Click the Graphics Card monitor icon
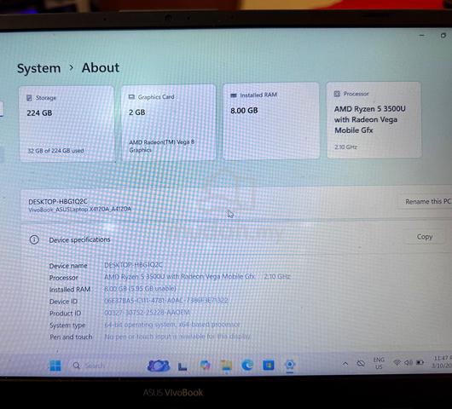Image resolution: width=452 pixels, height=409 pixels. click(x=131, y=97)
